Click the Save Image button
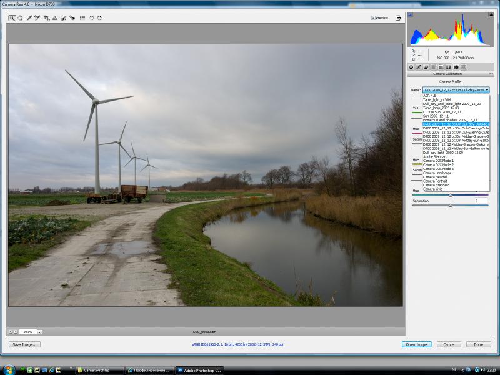The height and width of the screenshot is (375, 500). click(24, 345)
